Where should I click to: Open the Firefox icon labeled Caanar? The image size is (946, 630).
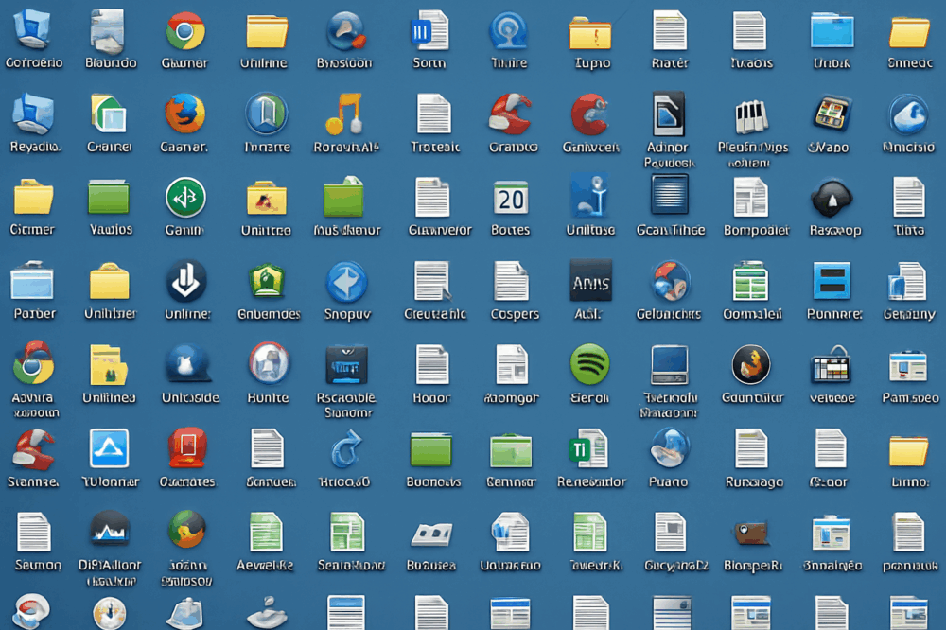185,114
